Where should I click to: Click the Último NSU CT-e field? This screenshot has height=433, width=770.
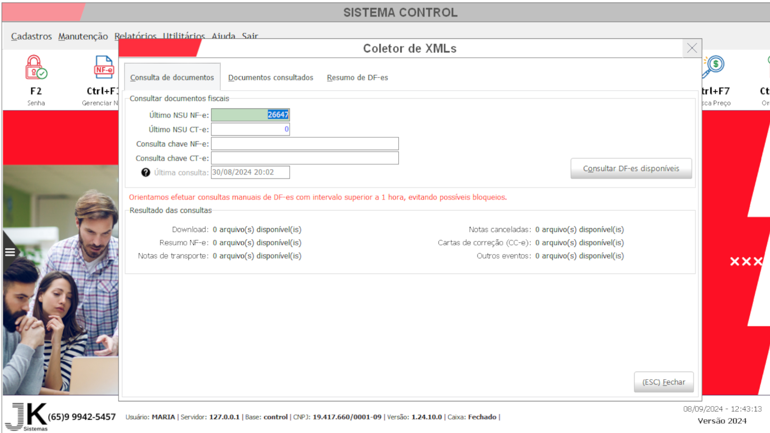tap(250, 129)
